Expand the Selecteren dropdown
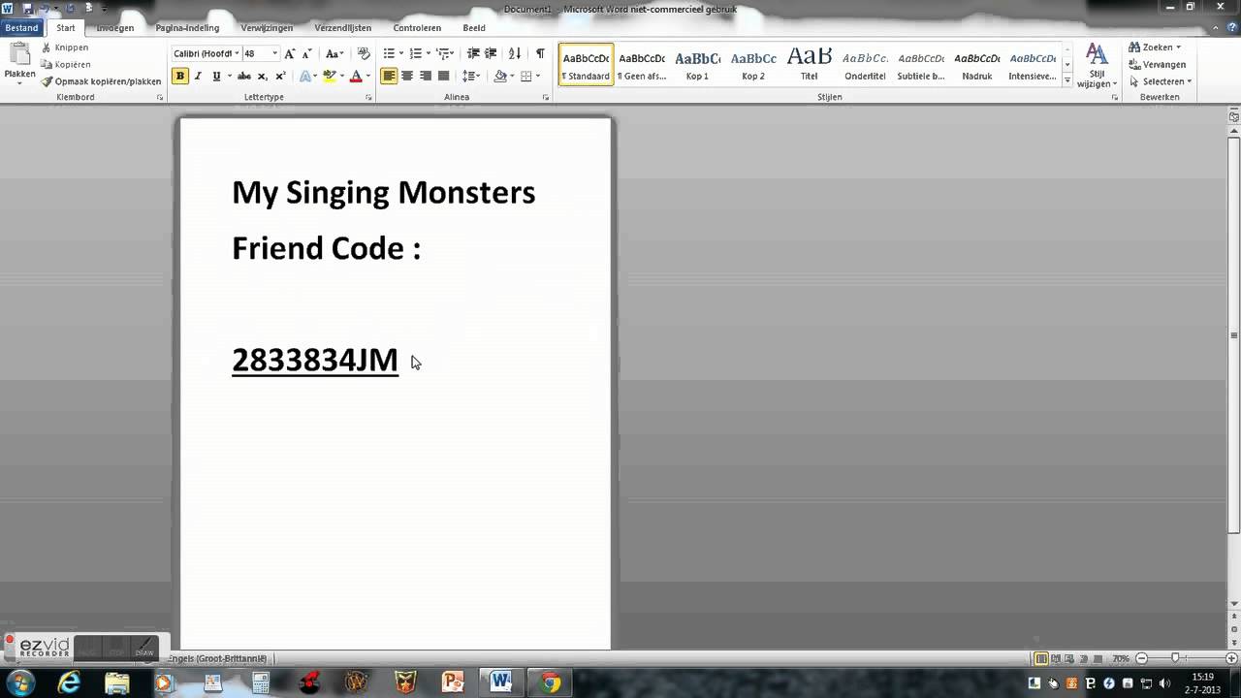The image size is (1241, 698). pyautogui.click(x=1189, y=81)
